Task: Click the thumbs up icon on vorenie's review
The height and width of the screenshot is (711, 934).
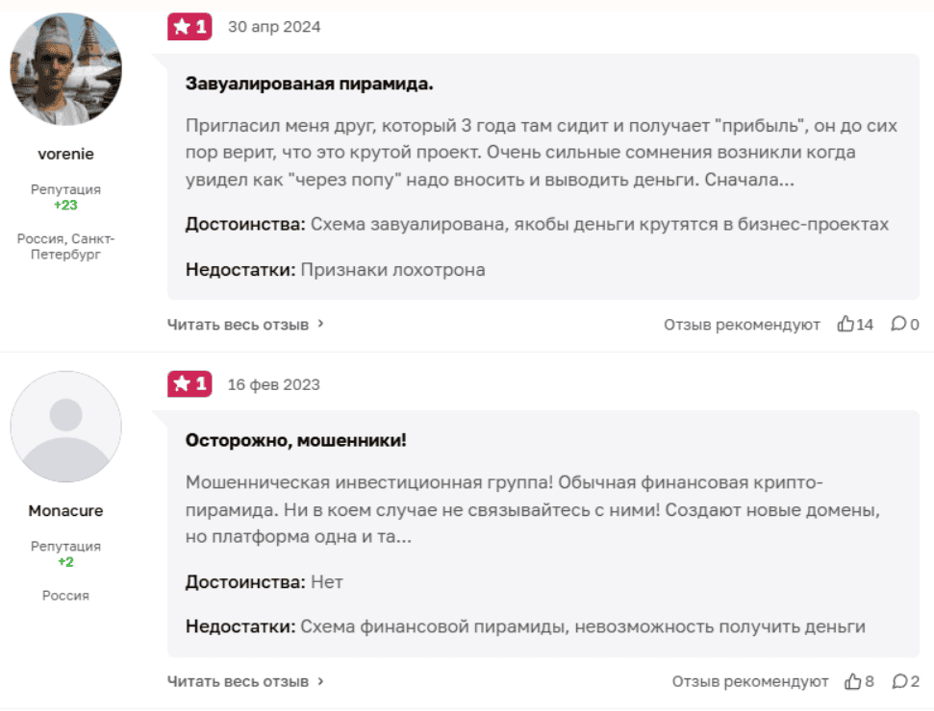Action: (x=846, y=325)
